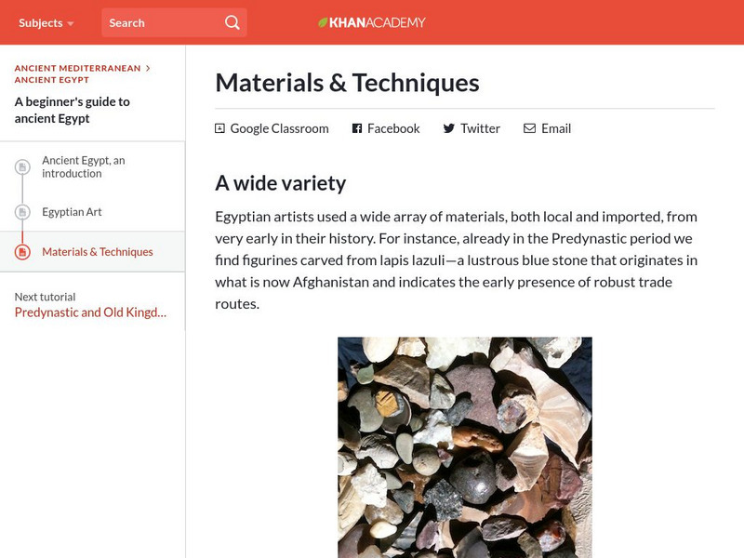Click the search magnifier icon
The height and width of the screenshot is (558, 744).
(232, 22)
